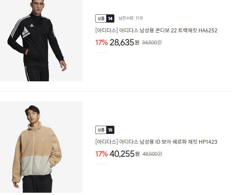The height and width of the screenshot is (195, 232).
Task: Click the 28,635원 sale price
Action: pos(124,42)
